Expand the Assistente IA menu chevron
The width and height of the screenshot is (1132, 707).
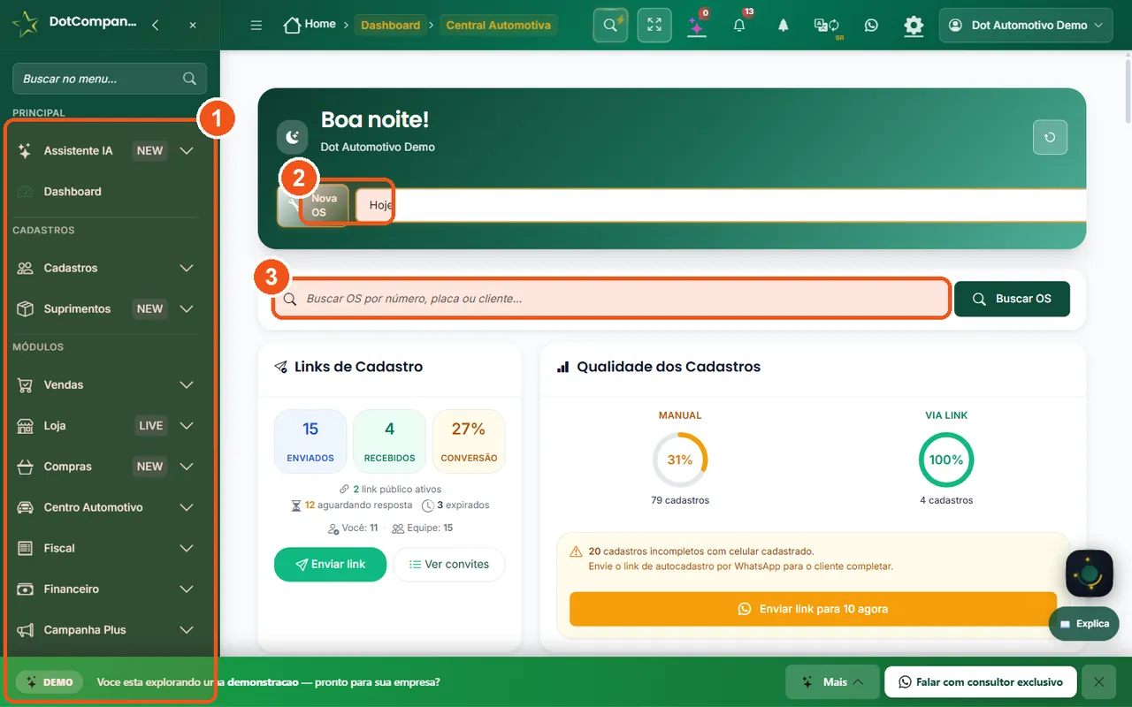pos(187,151)
